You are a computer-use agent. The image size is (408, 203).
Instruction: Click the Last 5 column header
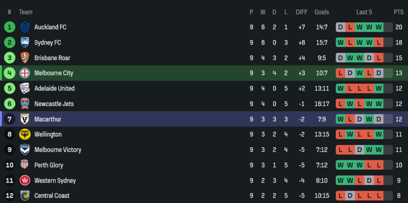(364, 12)
